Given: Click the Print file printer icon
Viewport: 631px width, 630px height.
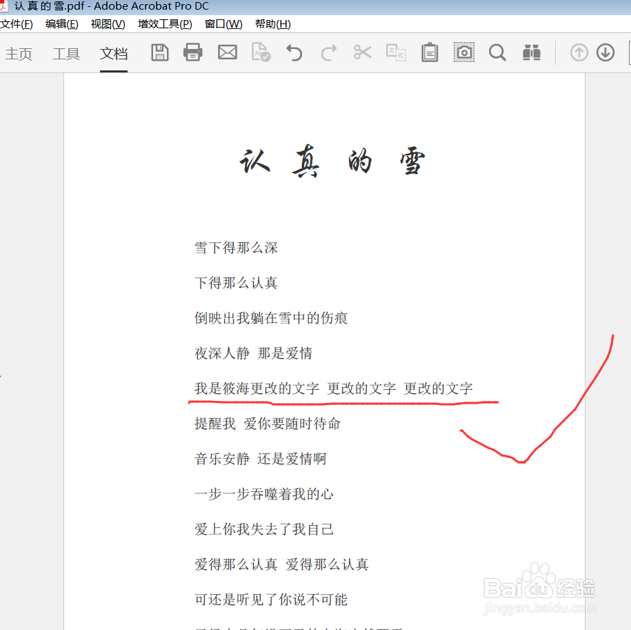Looking at the screenshot, I should (x=193, y=52).
